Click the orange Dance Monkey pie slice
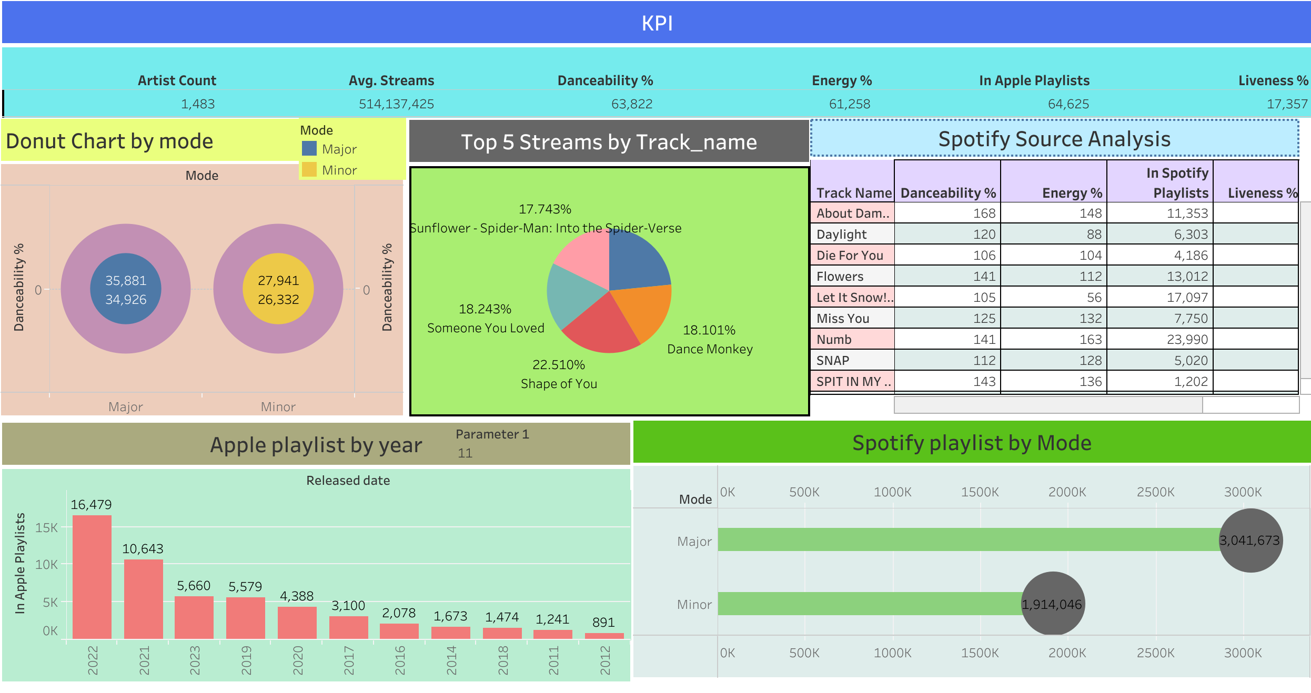Screen dimensions: 1311x693 [x=642, y=308]
